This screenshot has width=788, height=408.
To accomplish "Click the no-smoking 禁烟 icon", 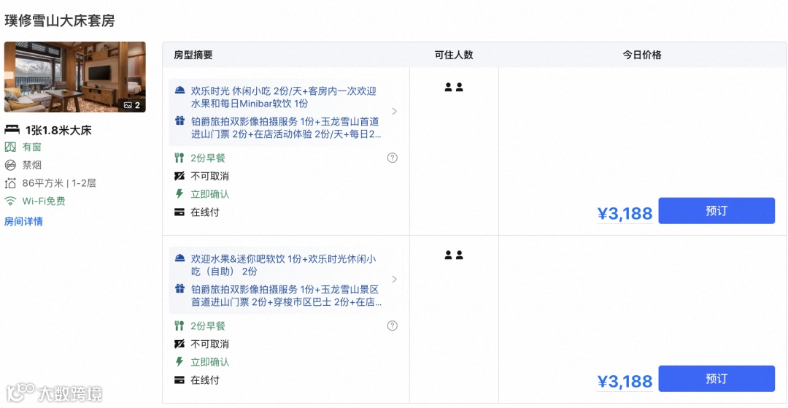I will pyautogui.click(x=10, y=165).
